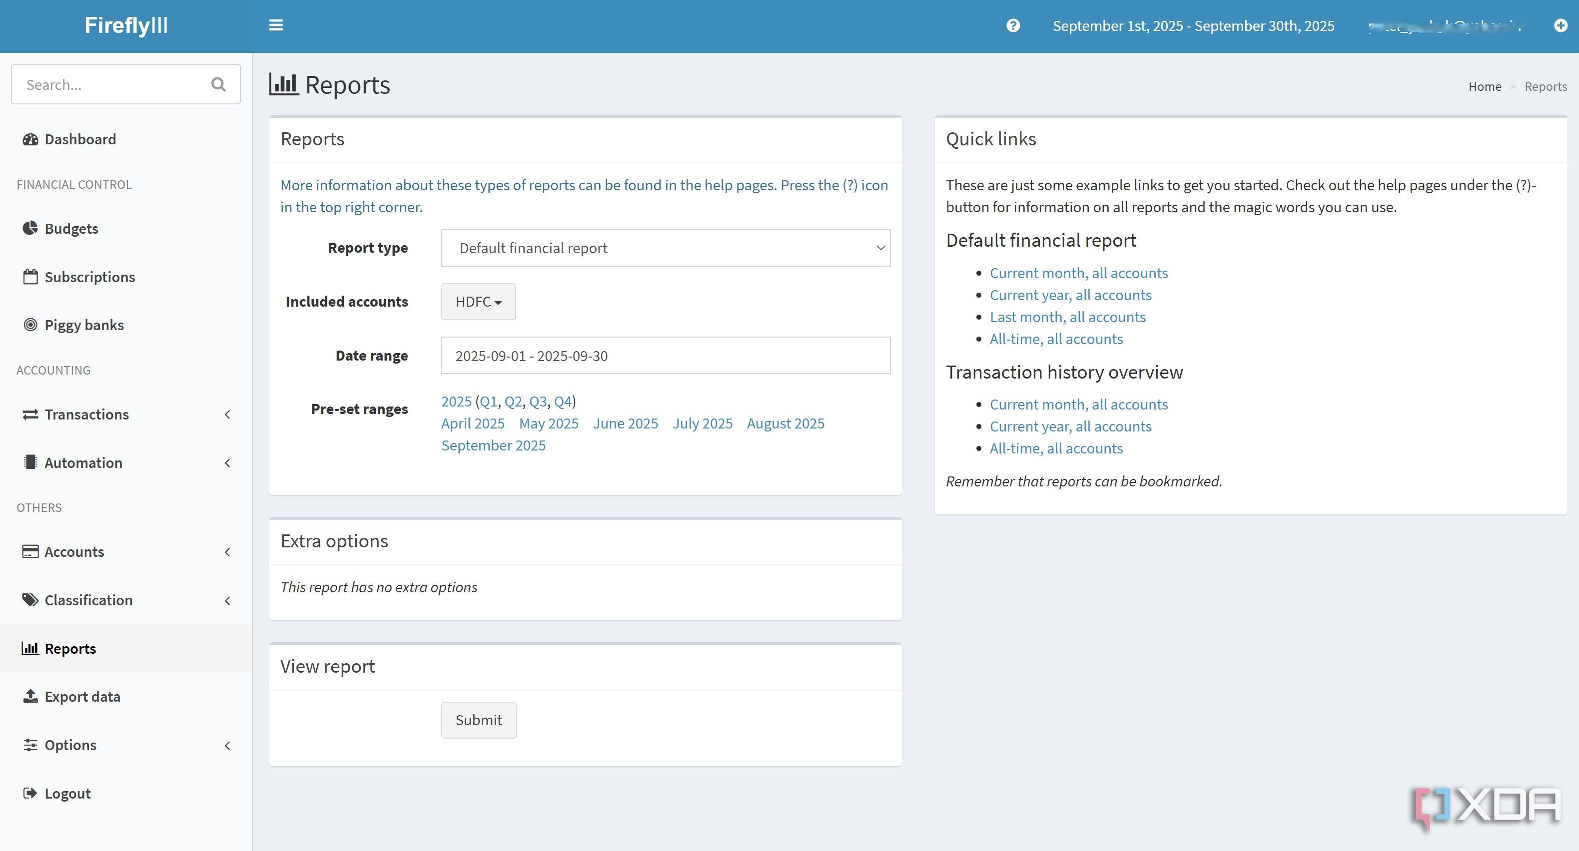Click the Date range input field
This screenshot has height=851, width=1579.
[x=666, y=356]
